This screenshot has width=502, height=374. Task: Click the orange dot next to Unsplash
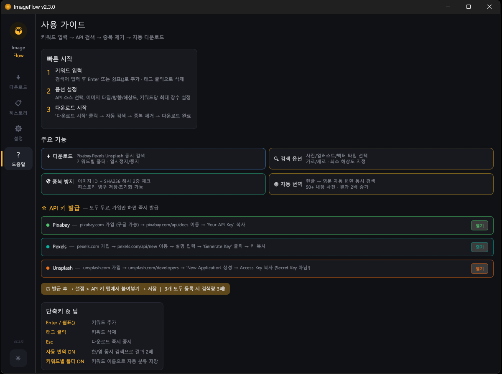tap(48, 268)
